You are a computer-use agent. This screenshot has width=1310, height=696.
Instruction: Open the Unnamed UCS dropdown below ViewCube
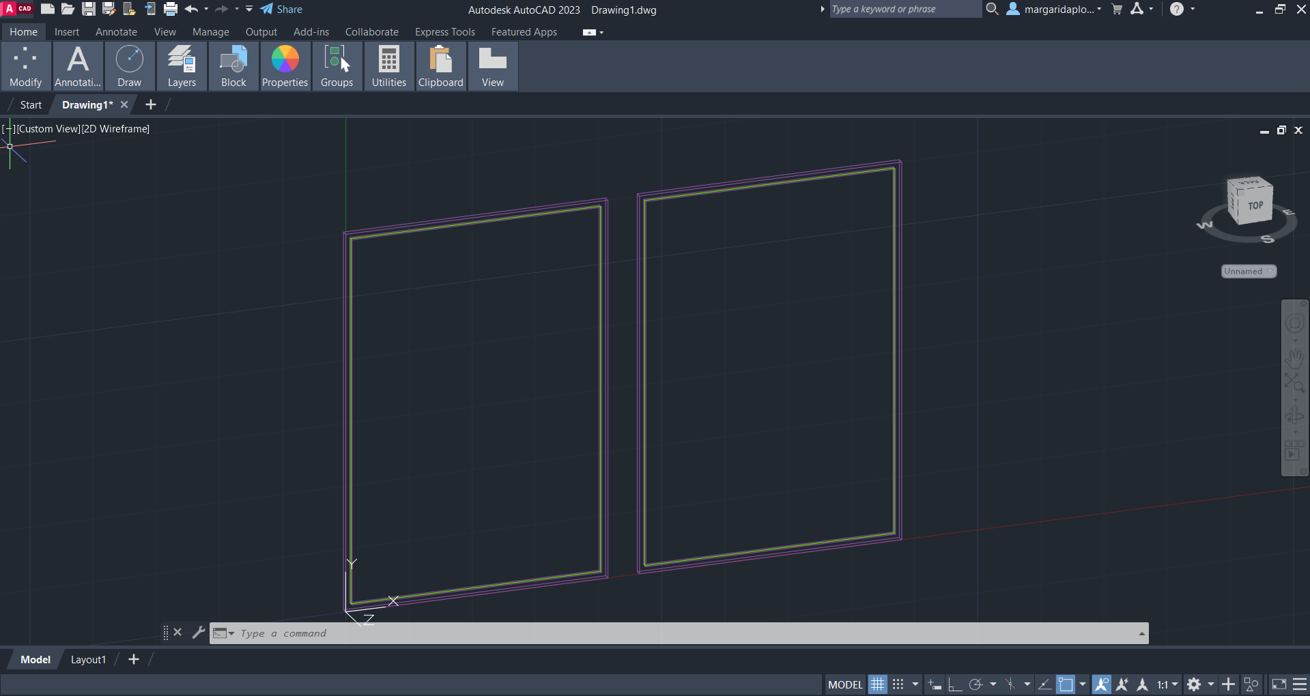(x=1249, y=272)
